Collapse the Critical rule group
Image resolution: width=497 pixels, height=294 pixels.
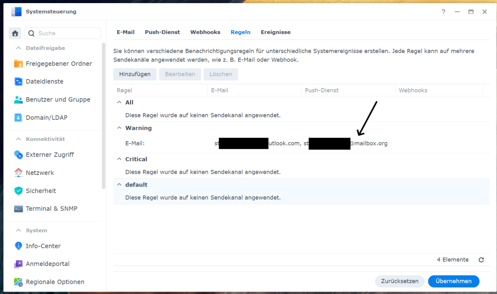click(119, 159)
